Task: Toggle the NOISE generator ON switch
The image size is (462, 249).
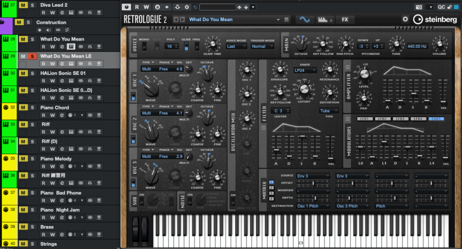Action: (x=190, y=201)
